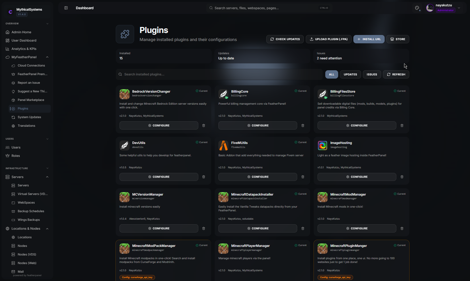Click the MCVersionManager block icon
The image size is (470, 281).
[x=124, y=197]
